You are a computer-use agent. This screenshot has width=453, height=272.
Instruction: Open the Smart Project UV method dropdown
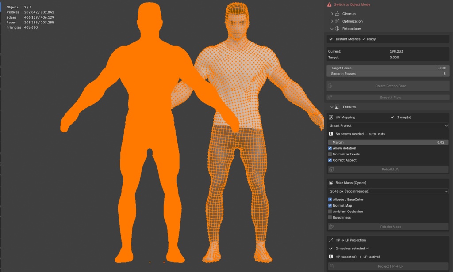(388, 125)
